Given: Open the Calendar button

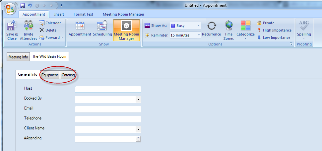Looking at the screenshot, I should (50, 23).
